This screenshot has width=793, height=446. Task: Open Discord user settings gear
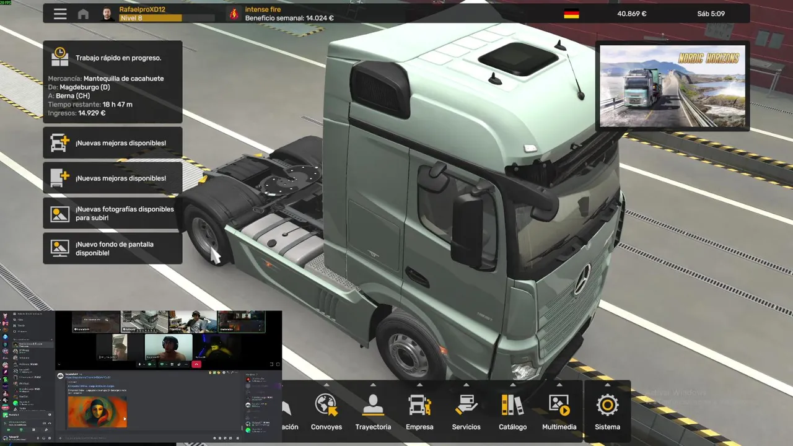(50, 438)
